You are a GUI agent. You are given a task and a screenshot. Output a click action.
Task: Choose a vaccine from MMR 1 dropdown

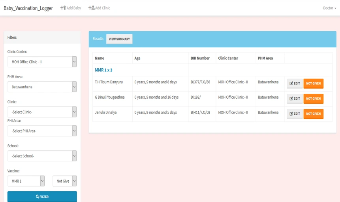pos(26,181)
